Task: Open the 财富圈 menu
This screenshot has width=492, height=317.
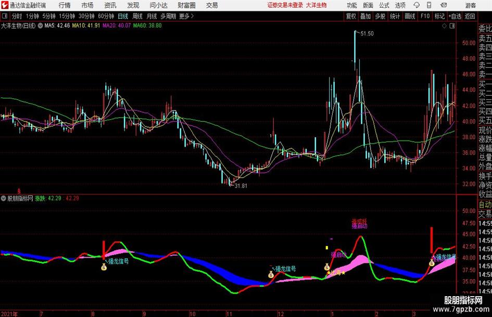Action: coord(186,5)
